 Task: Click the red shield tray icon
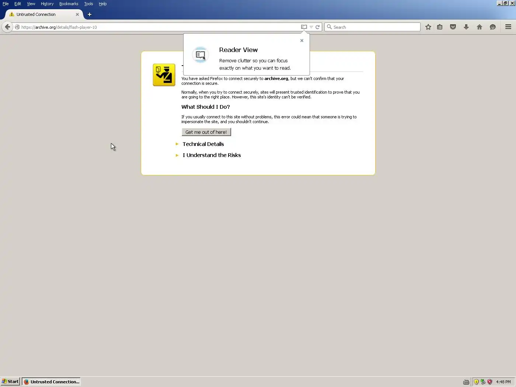coord(489,382)
